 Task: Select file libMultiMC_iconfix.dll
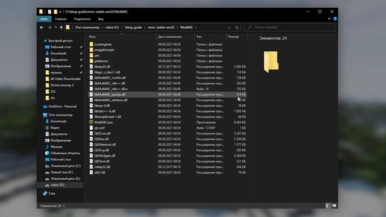110,78
